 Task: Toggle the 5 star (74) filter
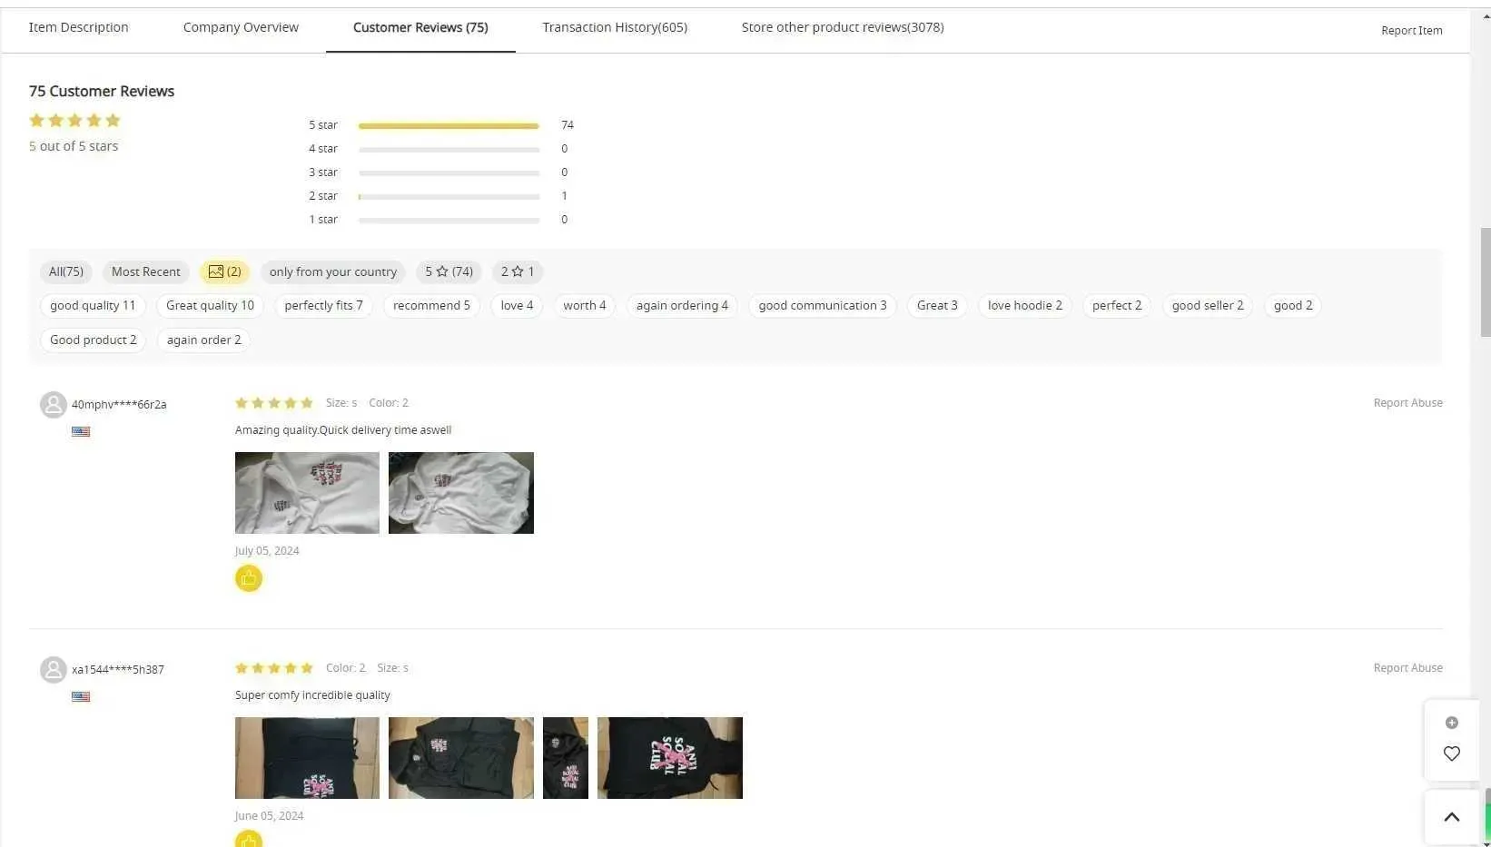(449, 271)
